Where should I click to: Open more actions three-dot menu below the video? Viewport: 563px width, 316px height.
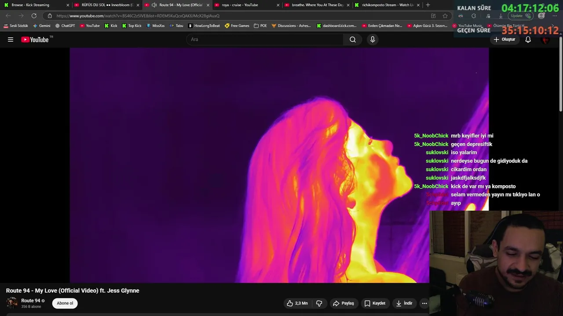click(x=424, y=303)
